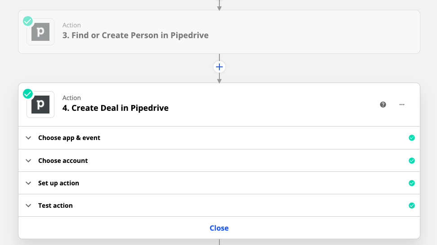The width and height of the screenshot is (437, 245).
Task: Click the green status check for Test action
Action: (x=411, y=206)
